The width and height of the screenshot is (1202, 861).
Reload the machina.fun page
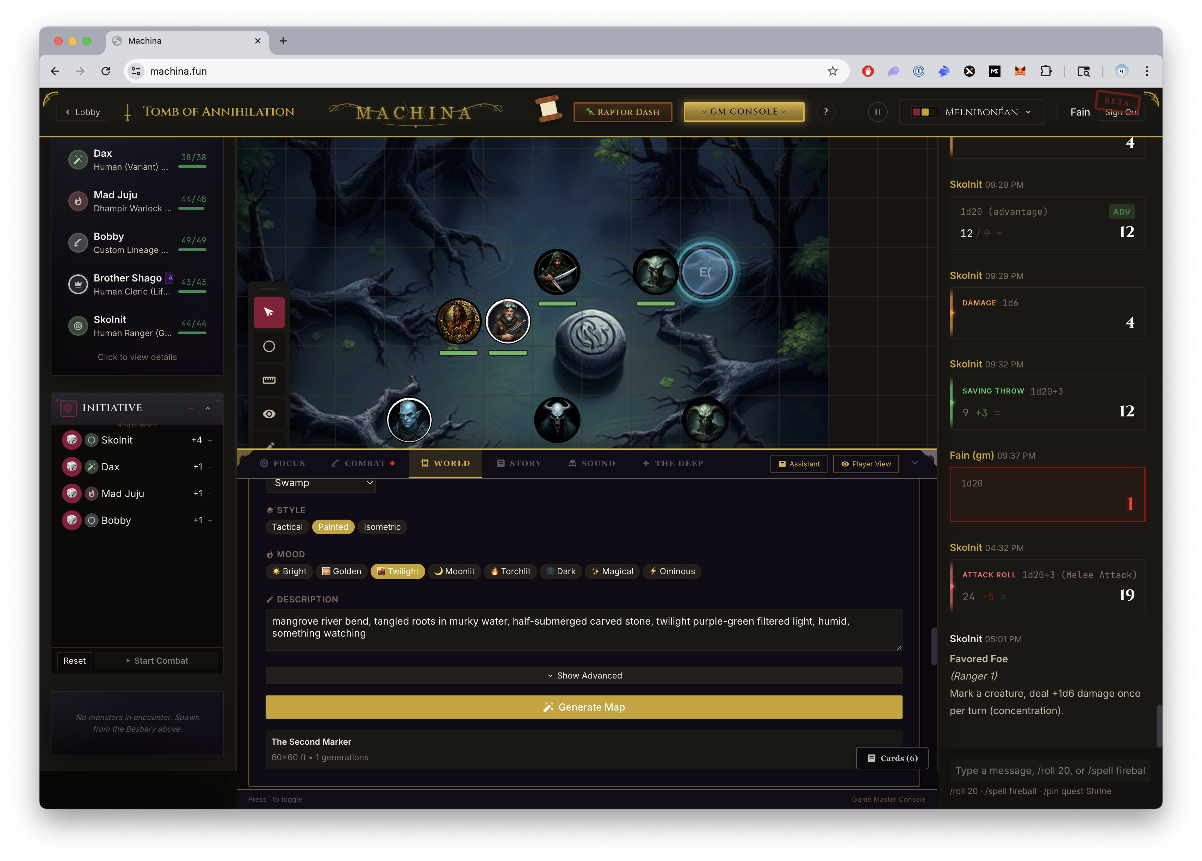pyautogui.click(x=105, y=71)
